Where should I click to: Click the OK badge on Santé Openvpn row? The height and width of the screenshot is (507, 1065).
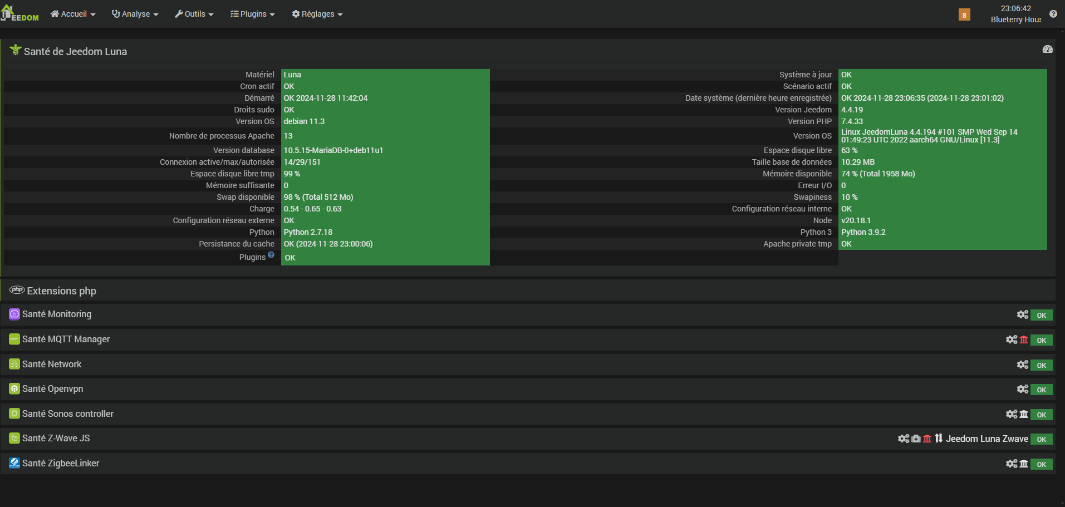[1042, 390]
